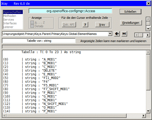
Task: Click up arrow of results list scrollbar
Action: tap(148, 52)
